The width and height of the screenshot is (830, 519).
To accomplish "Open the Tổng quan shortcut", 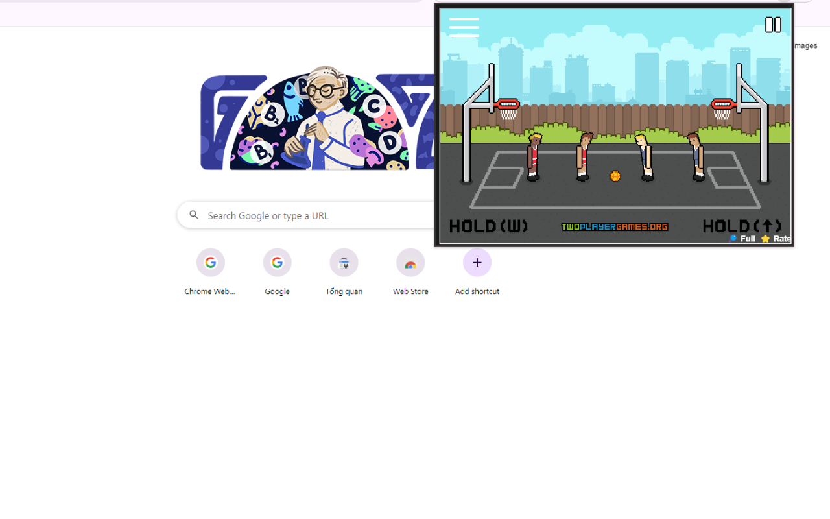I will pyautogui.click(x=344, y=273).
